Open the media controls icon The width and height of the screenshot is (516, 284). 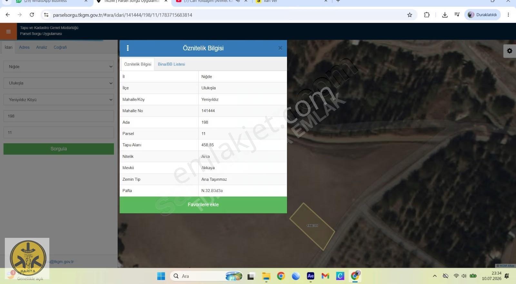coord(457,15)
